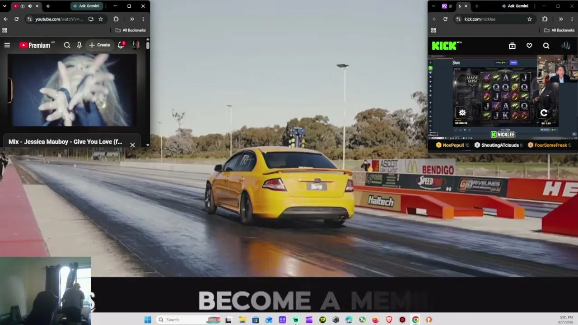Show more toolbar items in YouTube window
This screenshot has height=325, width=578.
[x=132, y=19]
